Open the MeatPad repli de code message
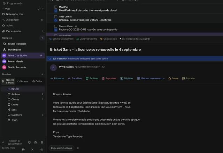 pyautogui.click(x=135, y=9)
